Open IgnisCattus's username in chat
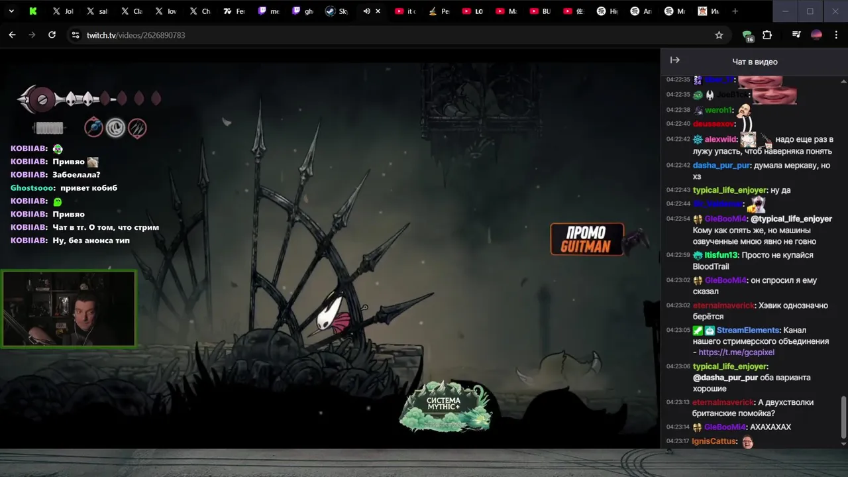This screenshot has height=477, width=848. pos(714,441)
